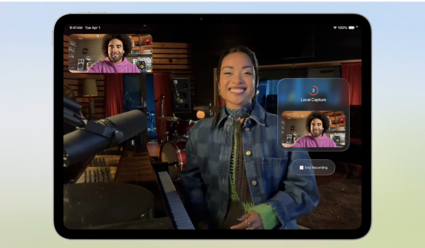Click the 100% battery percentage
Image resolution: width=425 pixels, height=248 pixels.
(343, 28)
